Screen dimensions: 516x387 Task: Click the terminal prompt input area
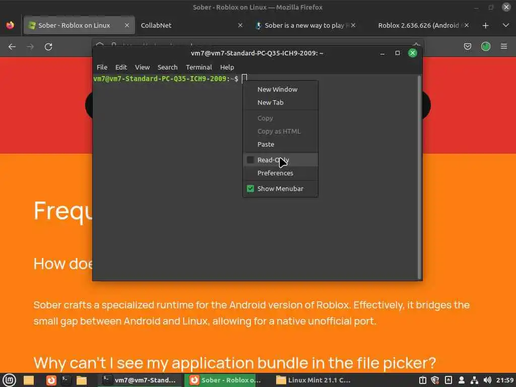pyautogui.click(x=244, y=79)
